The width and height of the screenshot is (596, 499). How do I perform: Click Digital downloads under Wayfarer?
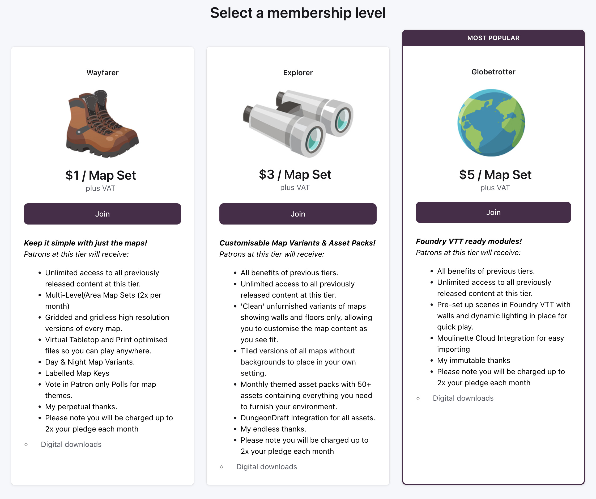tap(71, 445)
